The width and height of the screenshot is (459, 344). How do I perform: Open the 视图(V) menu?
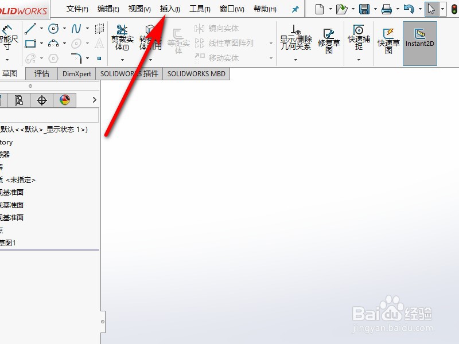tap(139, 9)
